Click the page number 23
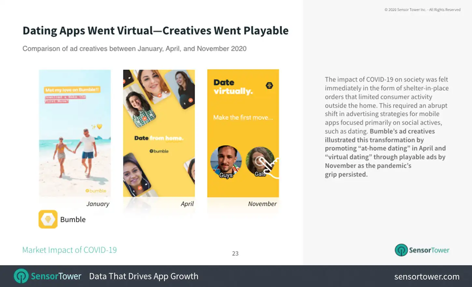Screen dimensions: 472x287 coord(235,254)
